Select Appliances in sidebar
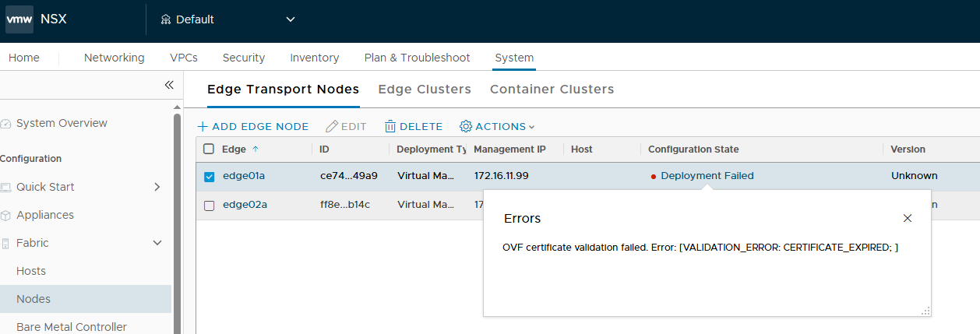The image size is (980, 334). point(45,215)
